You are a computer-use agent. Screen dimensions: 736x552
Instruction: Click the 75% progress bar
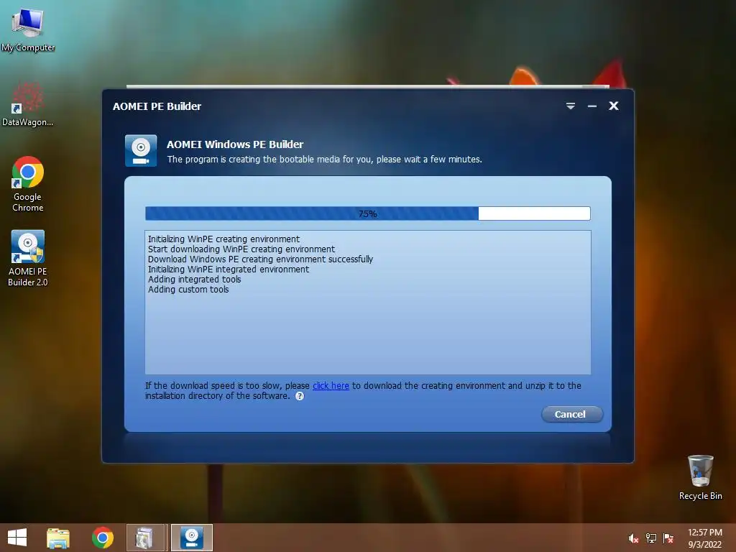click(x=367, y=213)
